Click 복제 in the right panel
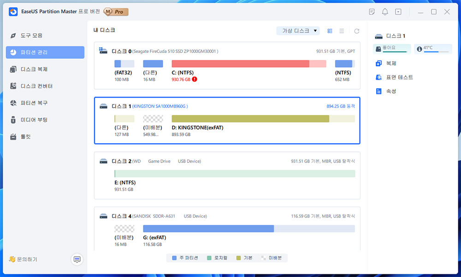461x277 pixels. [386, 63]
